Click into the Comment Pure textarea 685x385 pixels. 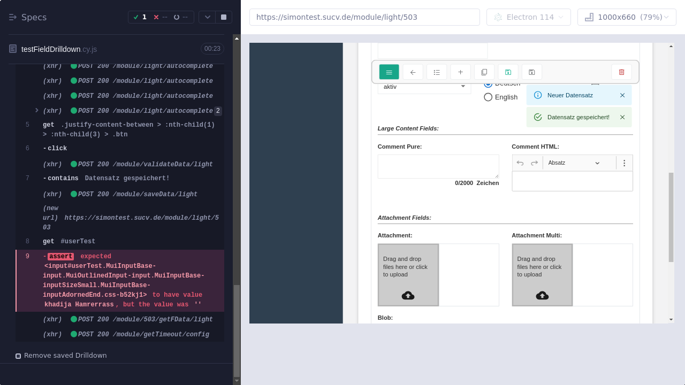(438, 166)
